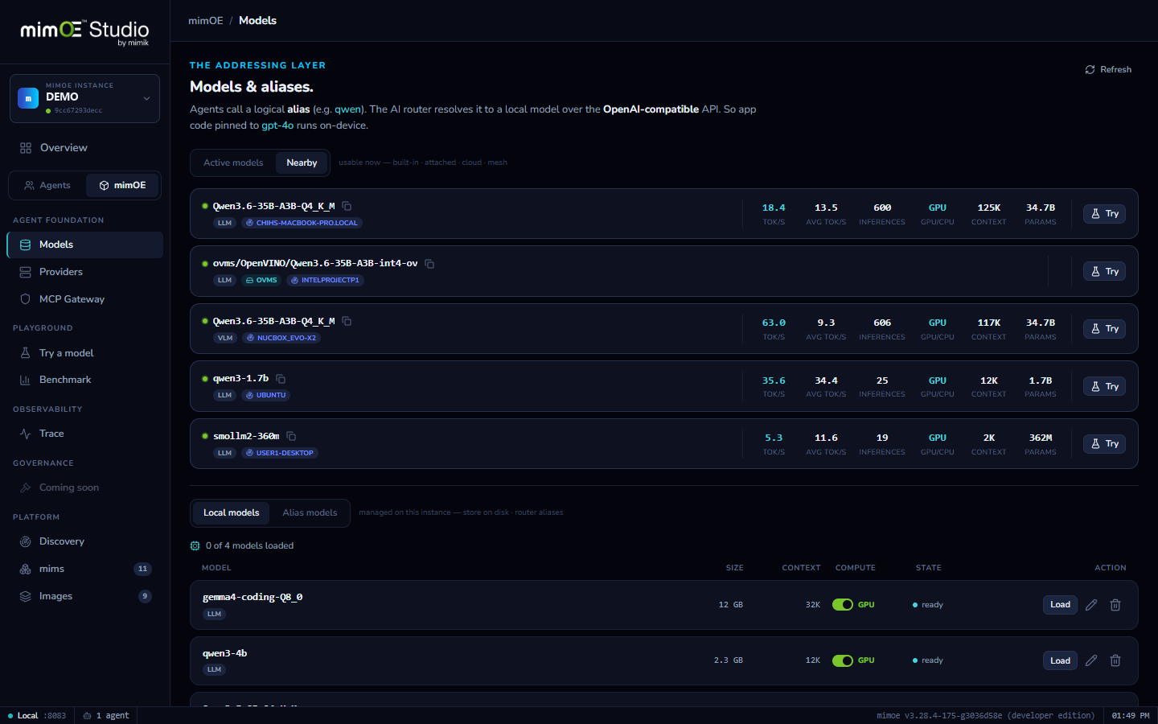Try Qwen3.6 on NUCBOX_EVO-X2
Screen dimensions: 1158x724
click(x=1104, y=329)
